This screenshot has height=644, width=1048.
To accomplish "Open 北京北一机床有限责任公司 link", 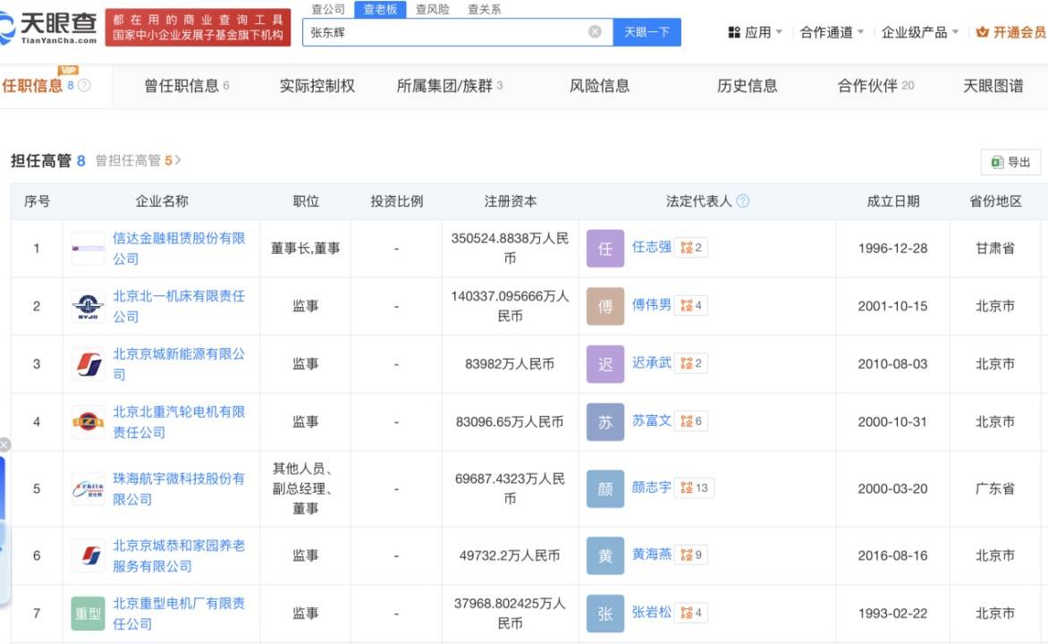I will click(x=179, y=306).
